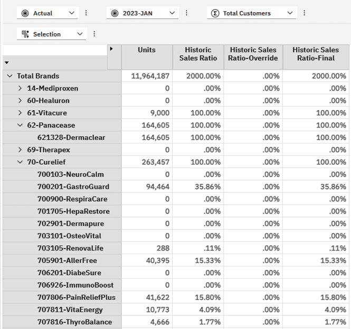Click the .11% Historic Sales Ratio cell
Screen dimensions: 351x329
point(198,248)
